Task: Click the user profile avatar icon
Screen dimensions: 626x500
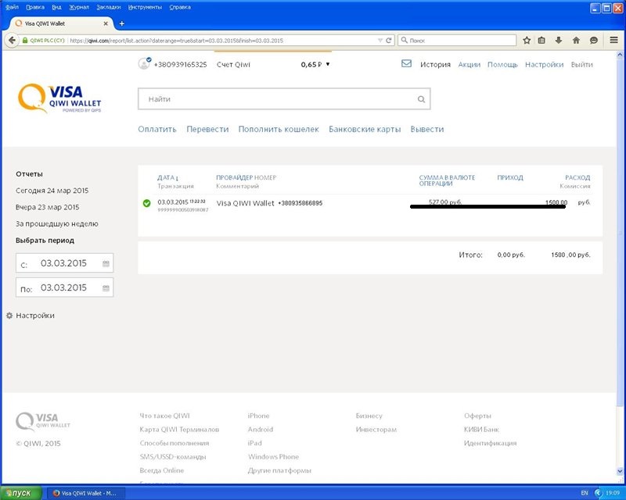Action: pos(144,63)
